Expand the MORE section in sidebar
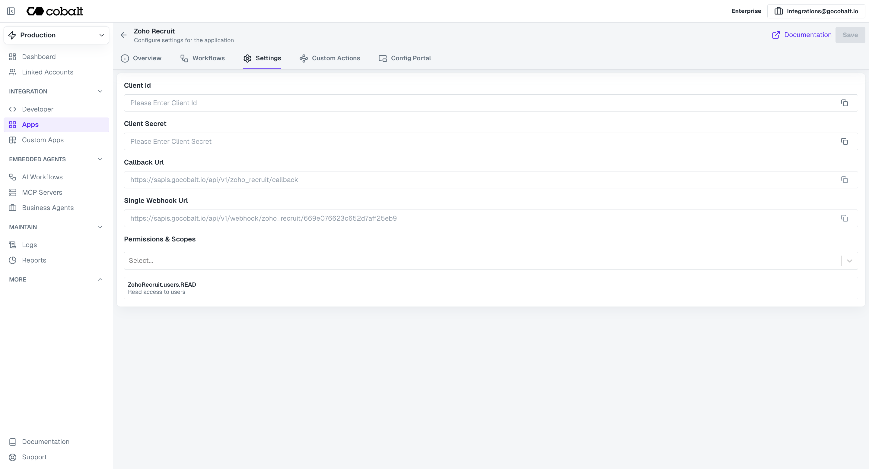 (100, 279)
